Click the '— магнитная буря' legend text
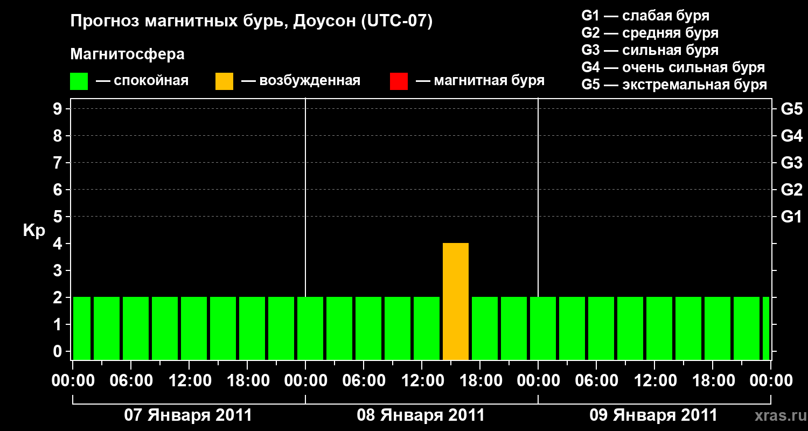 pyautogui.click(x=480, y=81)
